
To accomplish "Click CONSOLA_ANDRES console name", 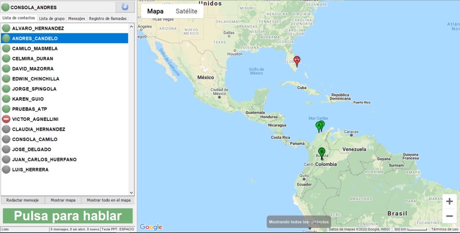I will coord(33,8).
